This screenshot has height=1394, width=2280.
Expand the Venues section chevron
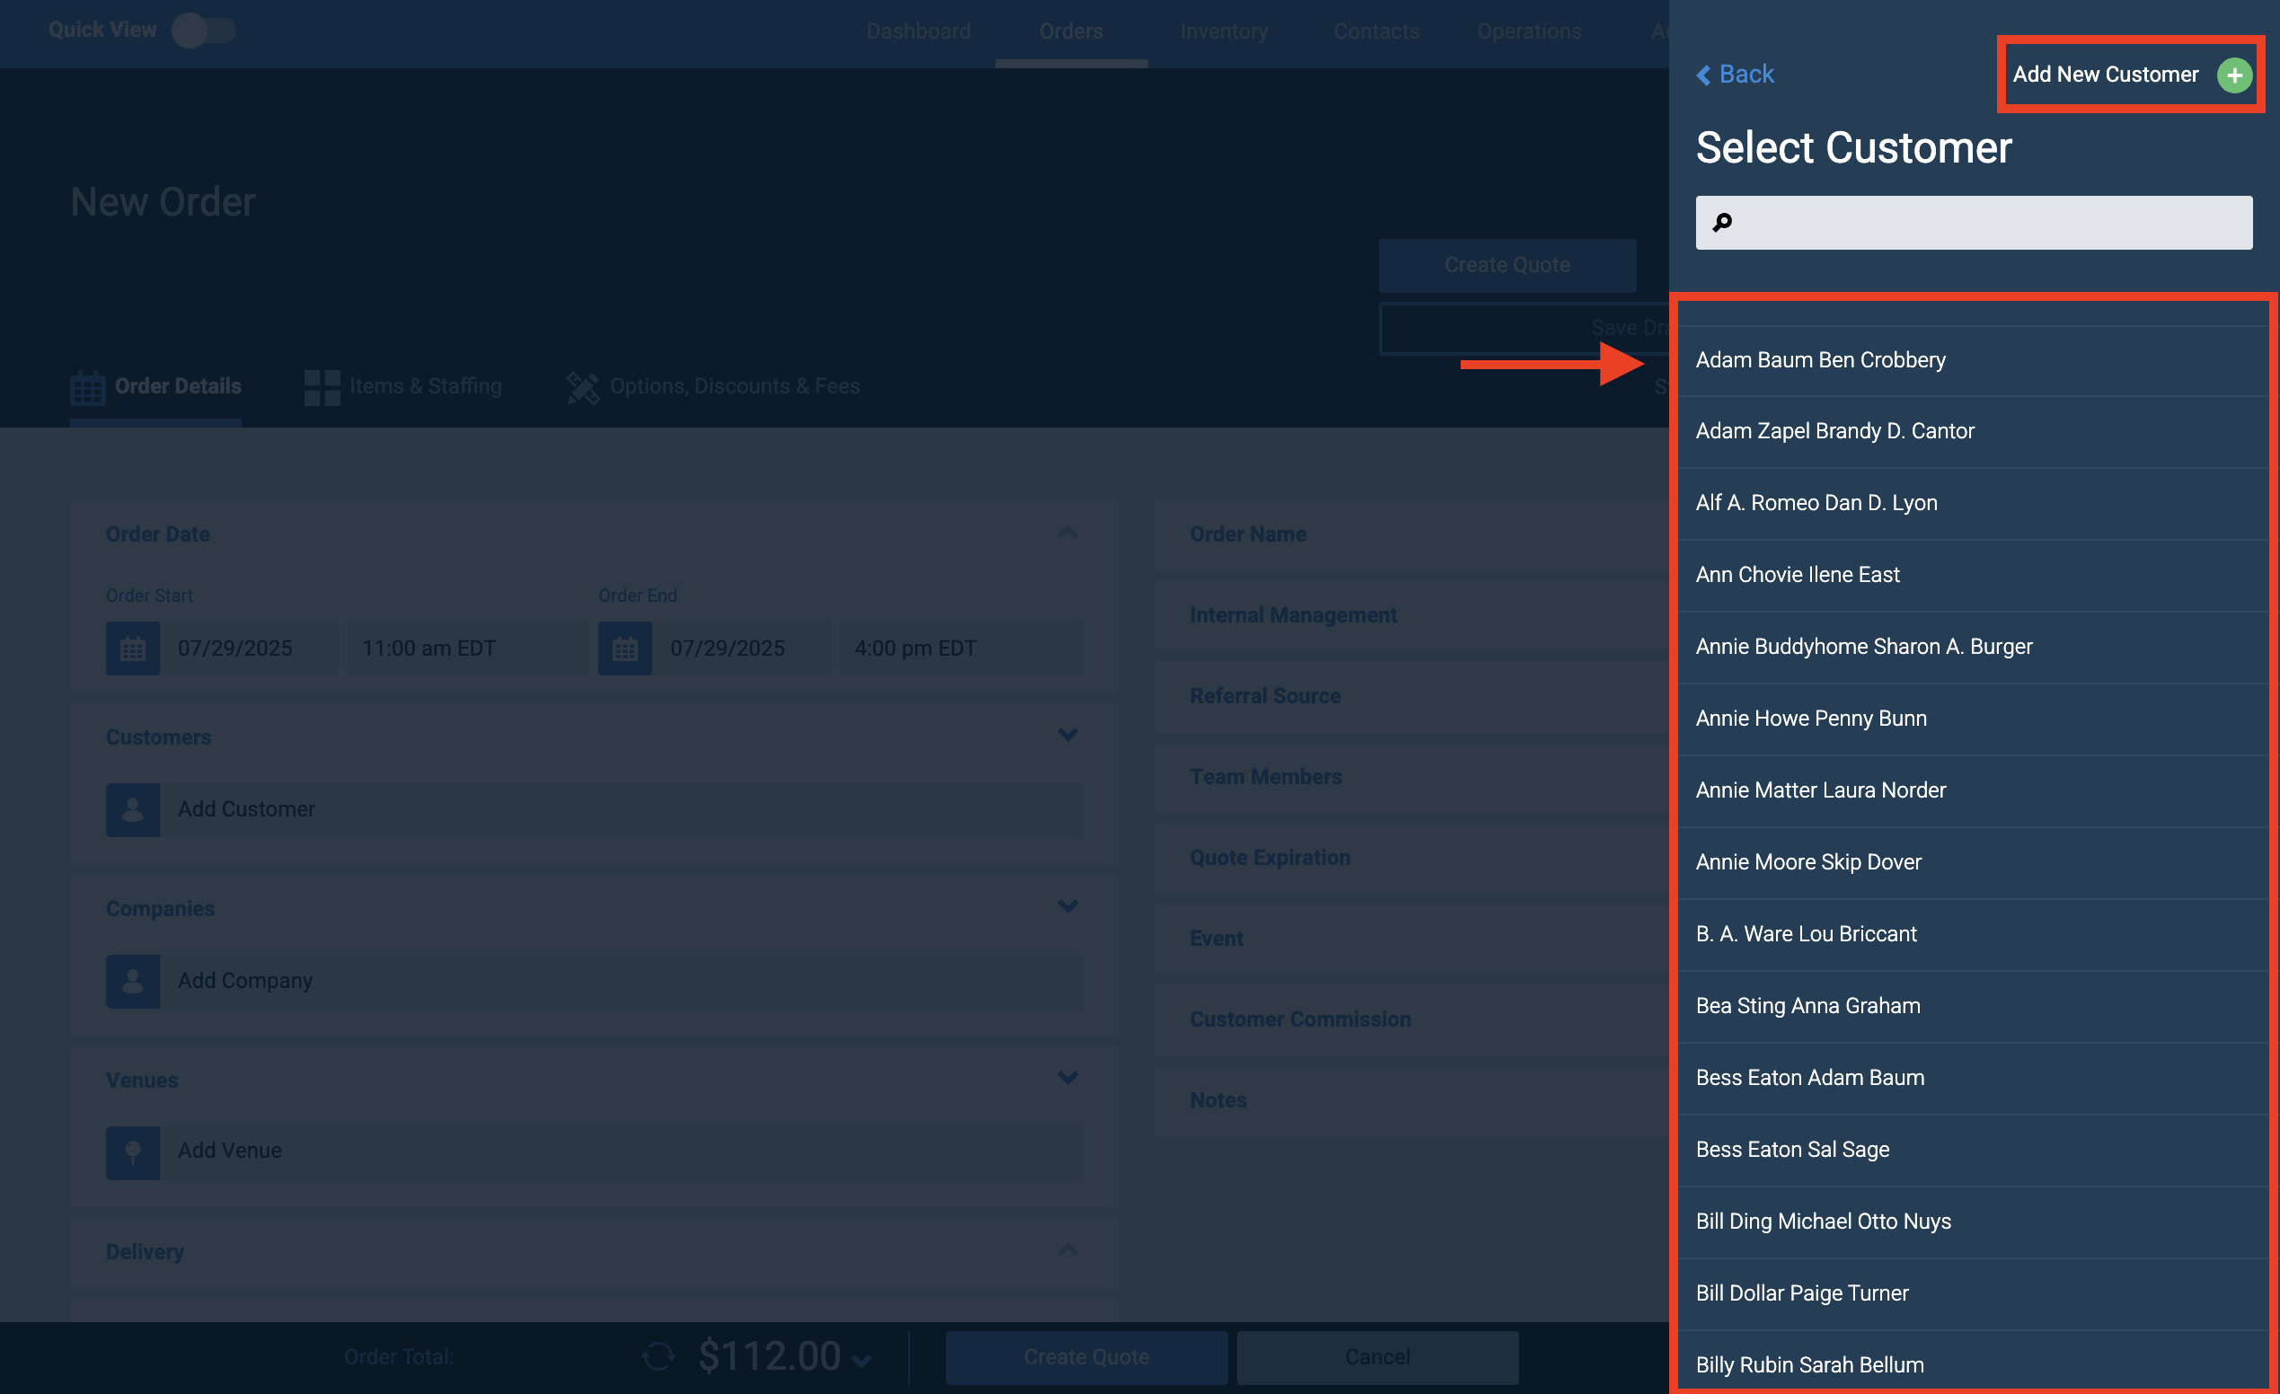click(x=1068, y=1078)
